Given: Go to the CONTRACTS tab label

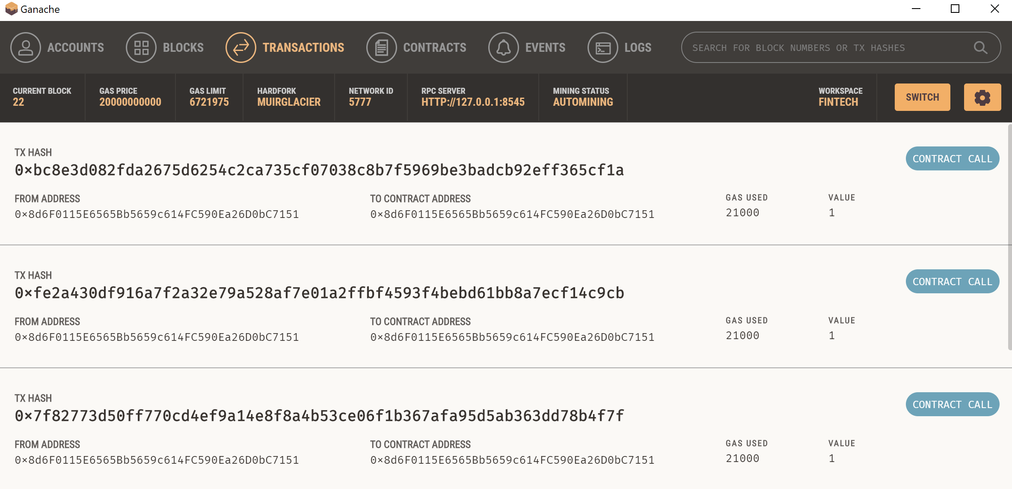Looking at the screenshot, I should [435, 48].
